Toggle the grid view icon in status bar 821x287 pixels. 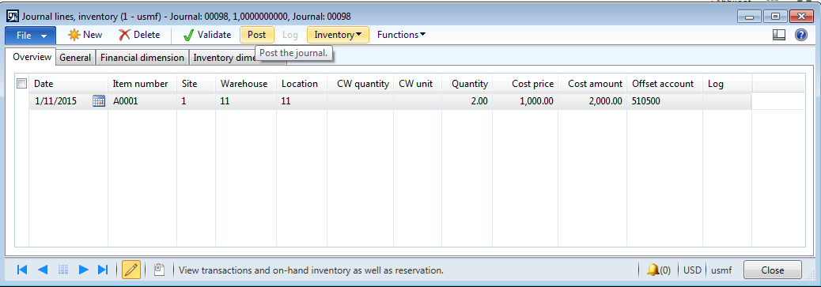63,270
